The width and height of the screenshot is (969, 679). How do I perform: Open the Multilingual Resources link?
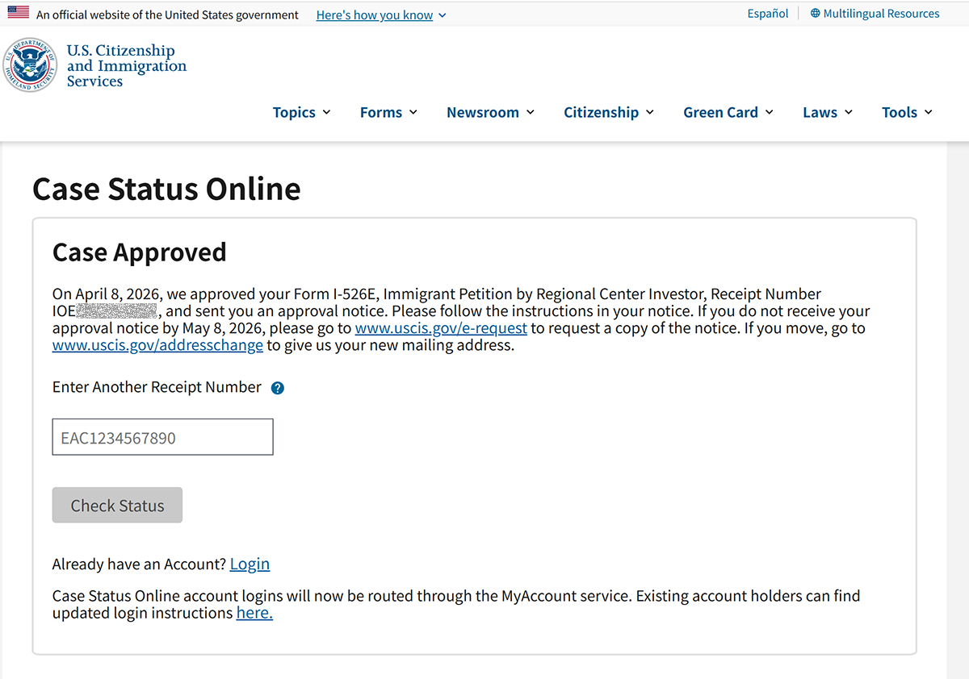coord(881,14)
